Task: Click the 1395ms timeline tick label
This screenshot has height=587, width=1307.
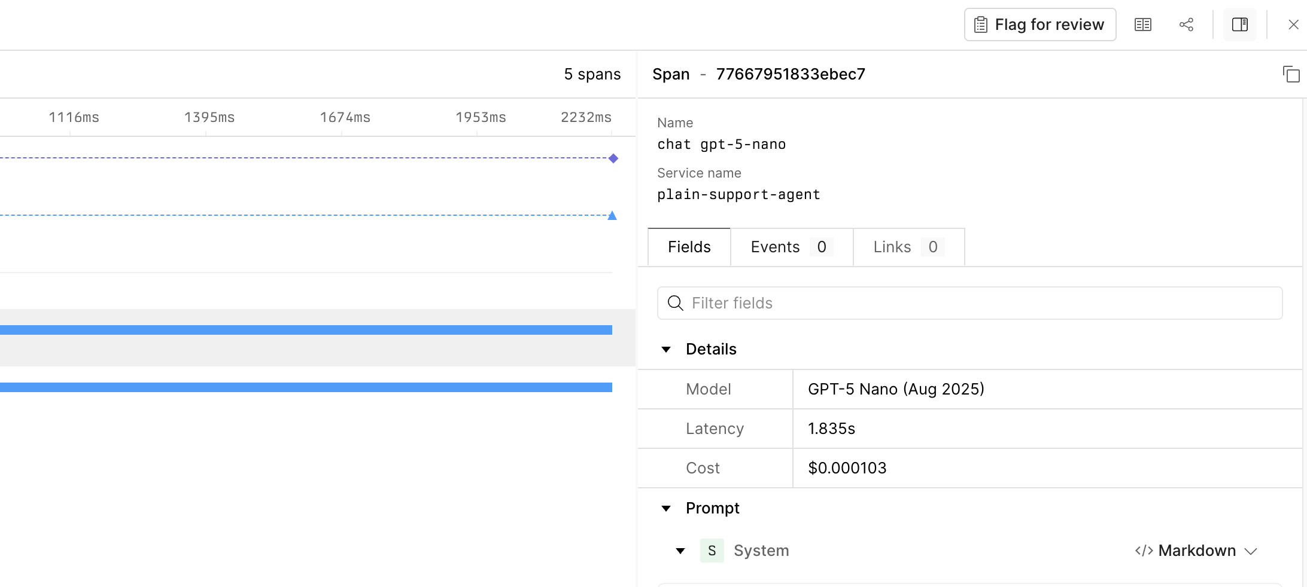Action: click(x=209, y=117)
